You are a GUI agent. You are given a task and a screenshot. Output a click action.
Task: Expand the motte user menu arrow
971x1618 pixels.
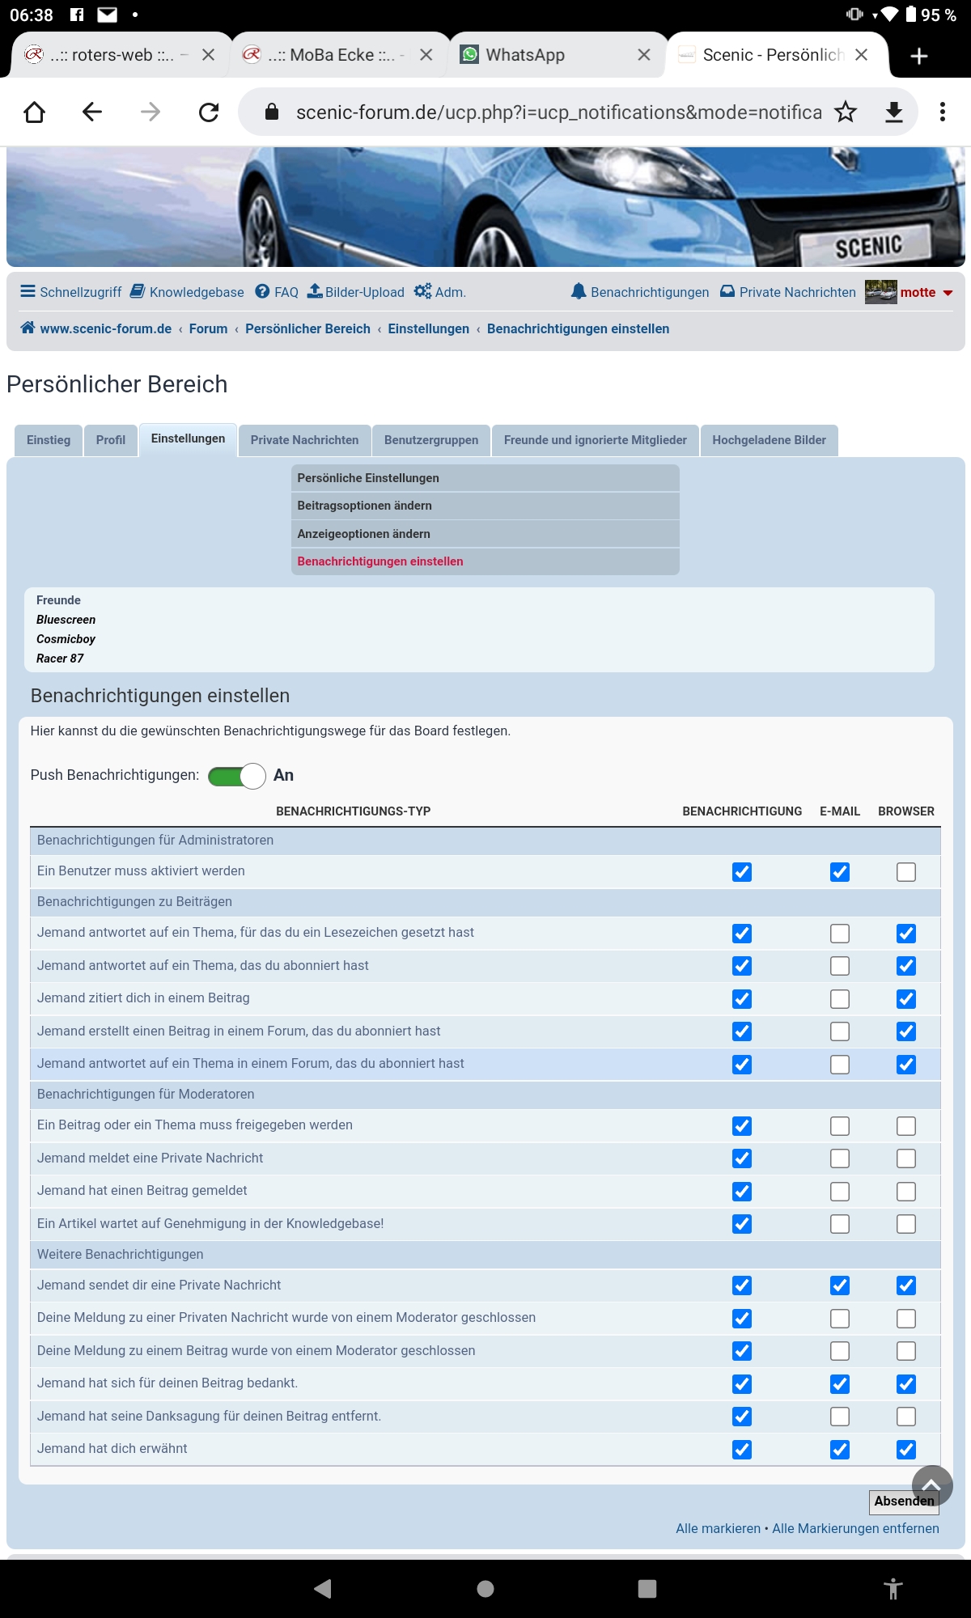click(x=948, y=293)
